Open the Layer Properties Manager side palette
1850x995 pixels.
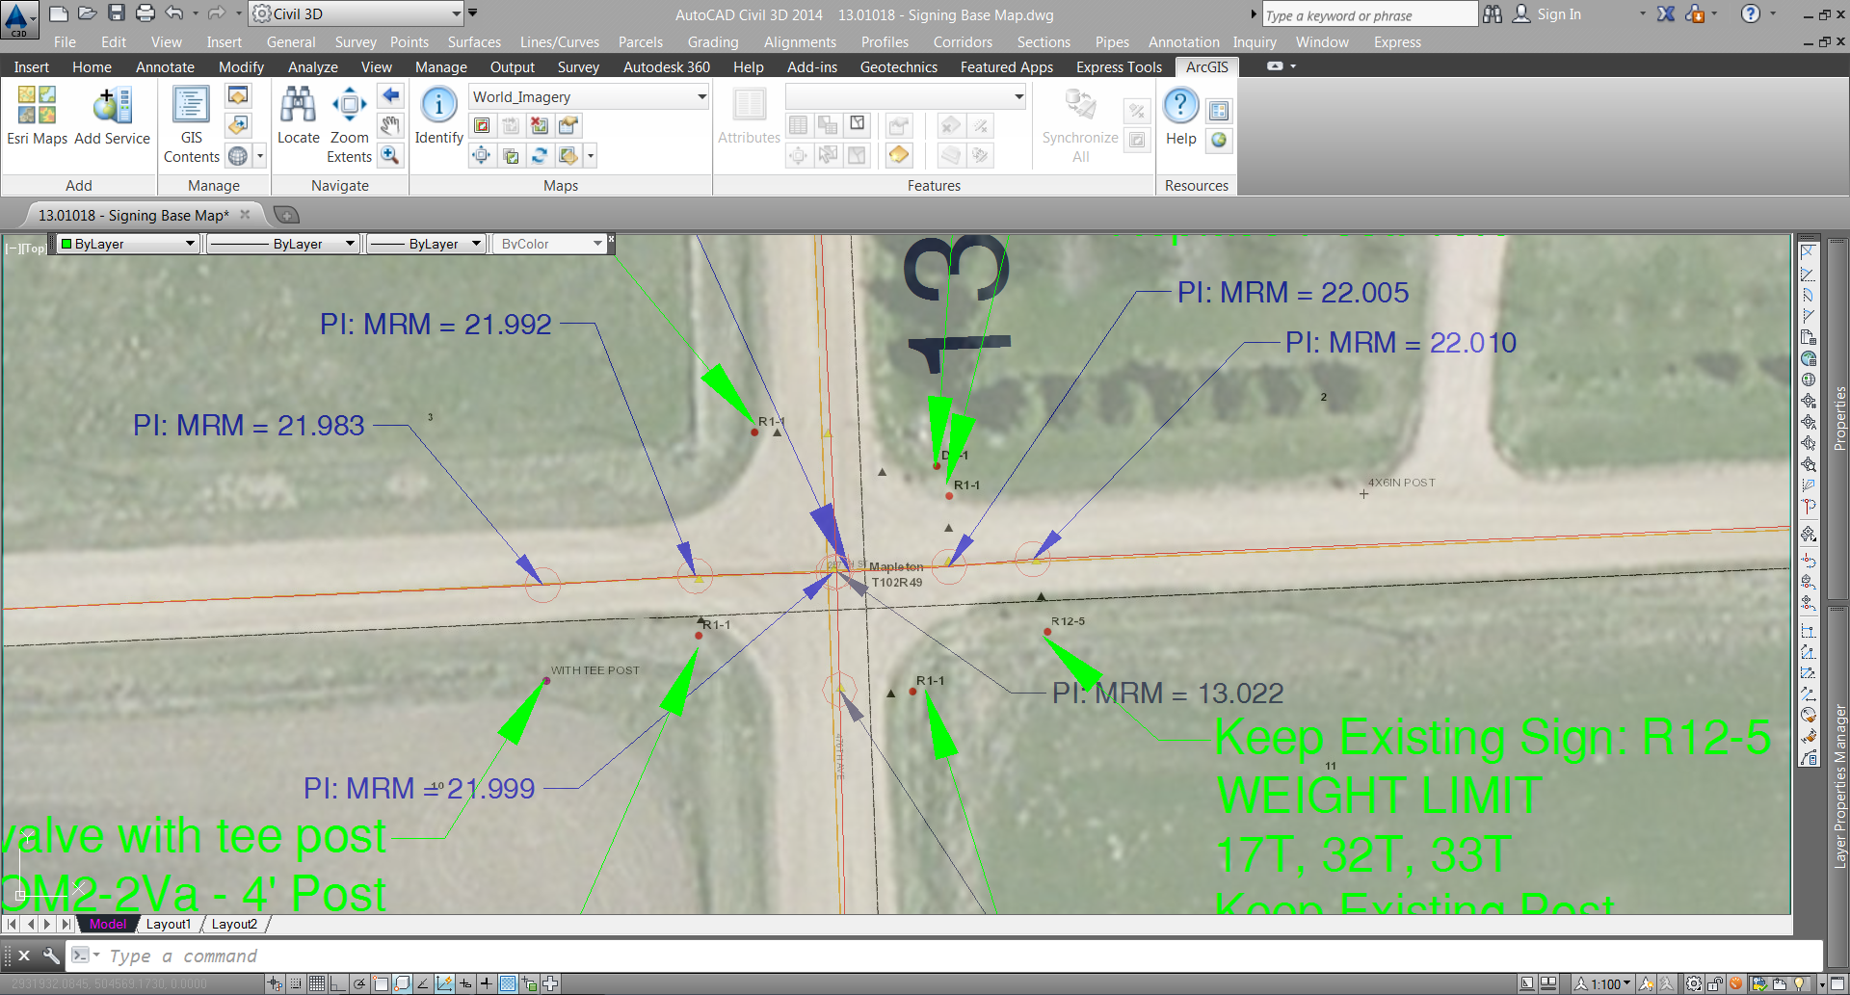pyautogui.click(x=1839, y=786)
